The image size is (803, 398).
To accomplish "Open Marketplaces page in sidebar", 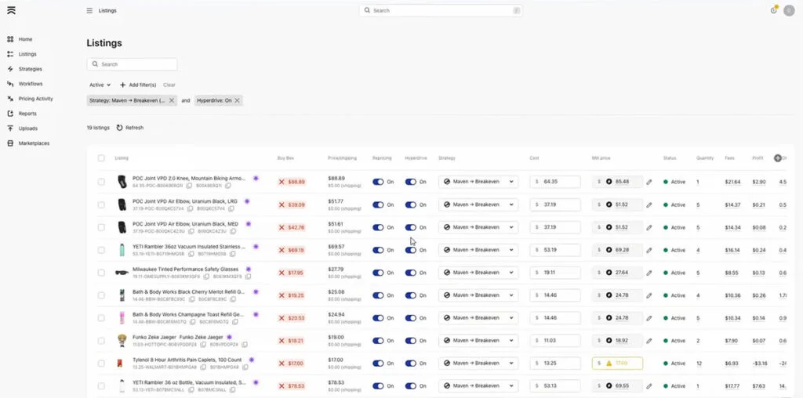I will click(34, 143).
